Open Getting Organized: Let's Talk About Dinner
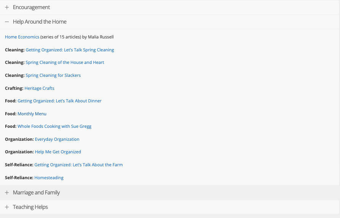 coord(59,101)
